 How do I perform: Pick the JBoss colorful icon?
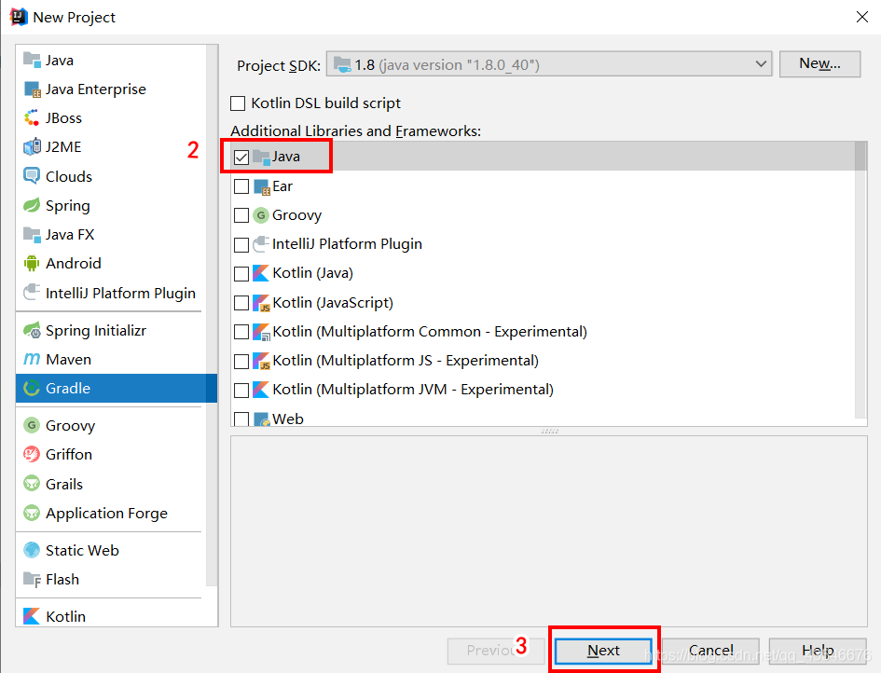coord(32,118)
